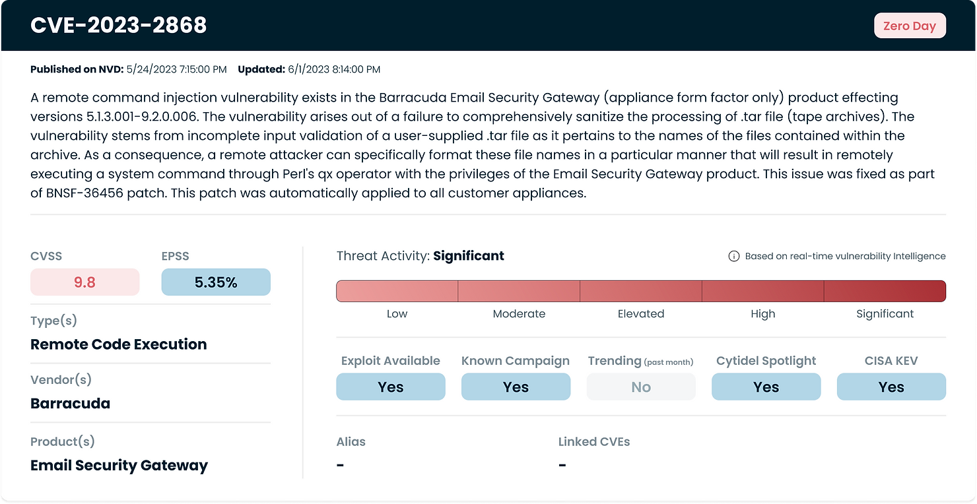Expand the Alias section
The image size is (977, 504).
351,441
